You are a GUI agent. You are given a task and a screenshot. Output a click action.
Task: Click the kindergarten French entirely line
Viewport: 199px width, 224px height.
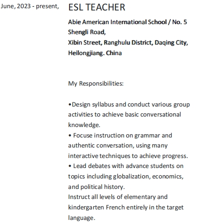[x=126, y=208]
